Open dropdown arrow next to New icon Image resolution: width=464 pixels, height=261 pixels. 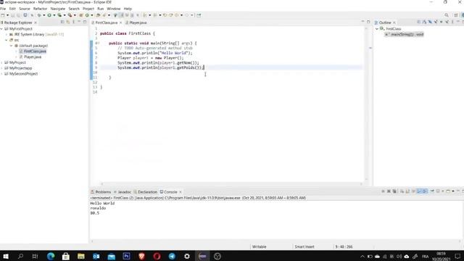[8, 15]
